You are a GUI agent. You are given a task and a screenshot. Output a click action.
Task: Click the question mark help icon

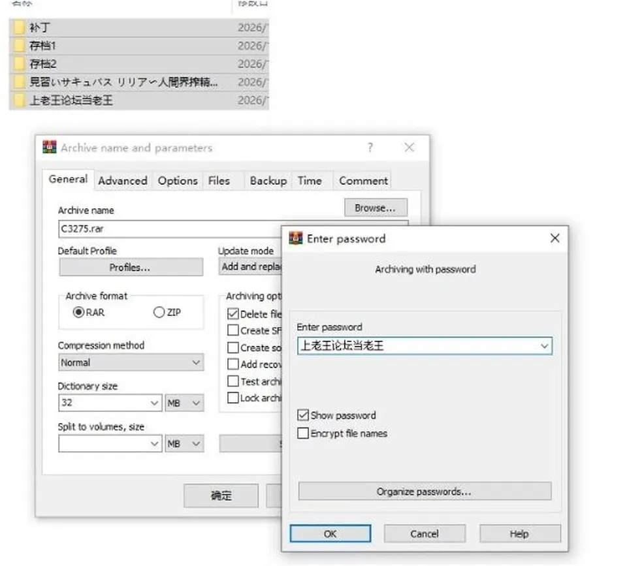[x=370, y=148]
